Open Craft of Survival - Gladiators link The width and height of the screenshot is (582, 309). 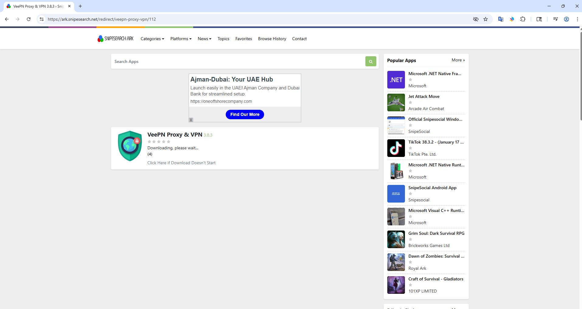point(436,279)
